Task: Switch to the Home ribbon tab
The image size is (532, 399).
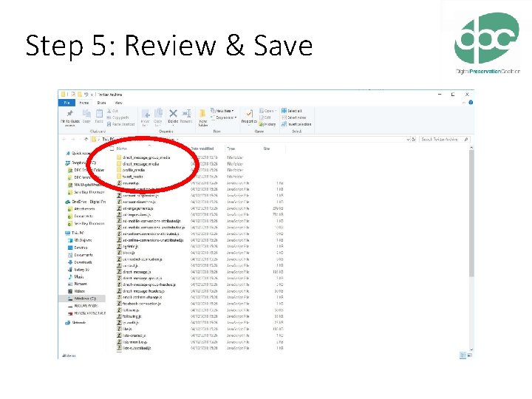Action: tap(83, 103)
